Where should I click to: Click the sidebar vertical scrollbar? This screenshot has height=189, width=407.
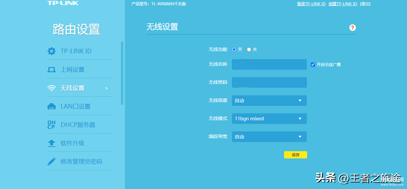(122, 73)
